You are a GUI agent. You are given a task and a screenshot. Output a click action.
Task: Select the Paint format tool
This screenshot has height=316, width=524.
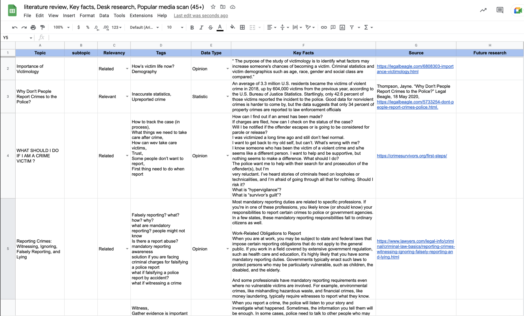(x=42, y=27)
